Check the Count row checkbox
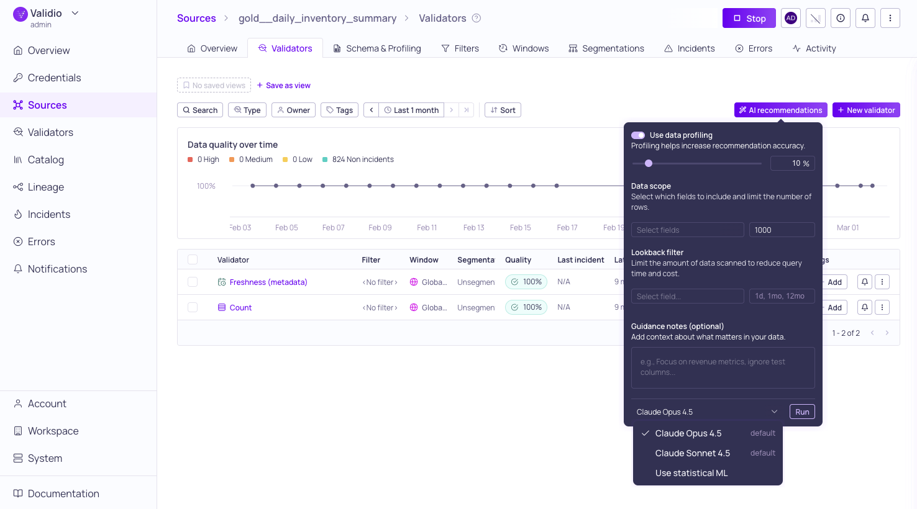Screen dimensions: 917x509 coord(193,307)
